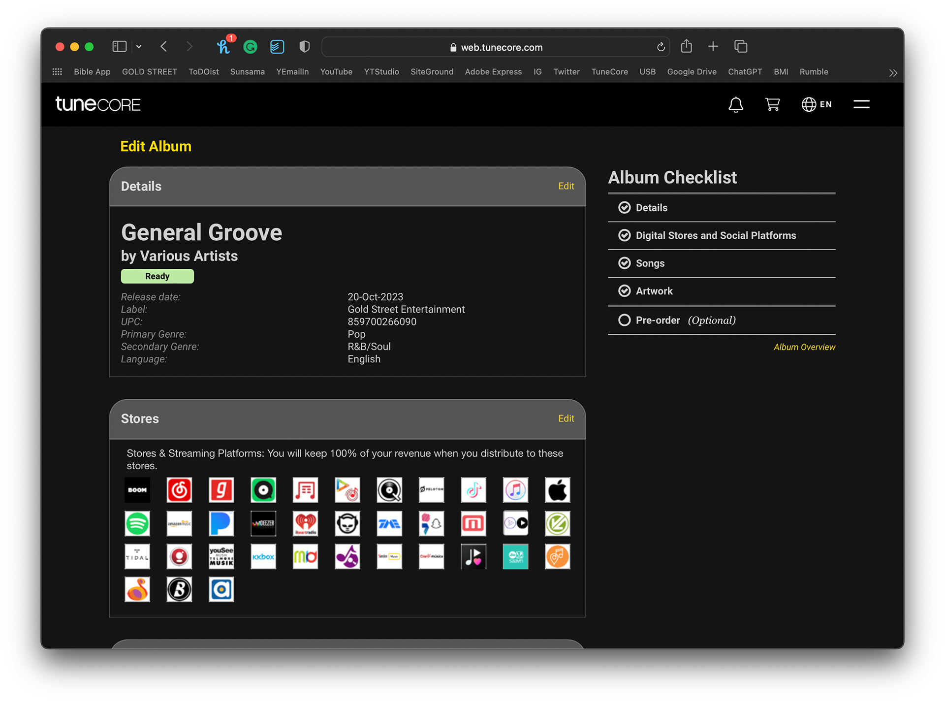Click the release date 20-Oct-2023
The height and width of the screenshot is (703, 945).
point(376,297)
